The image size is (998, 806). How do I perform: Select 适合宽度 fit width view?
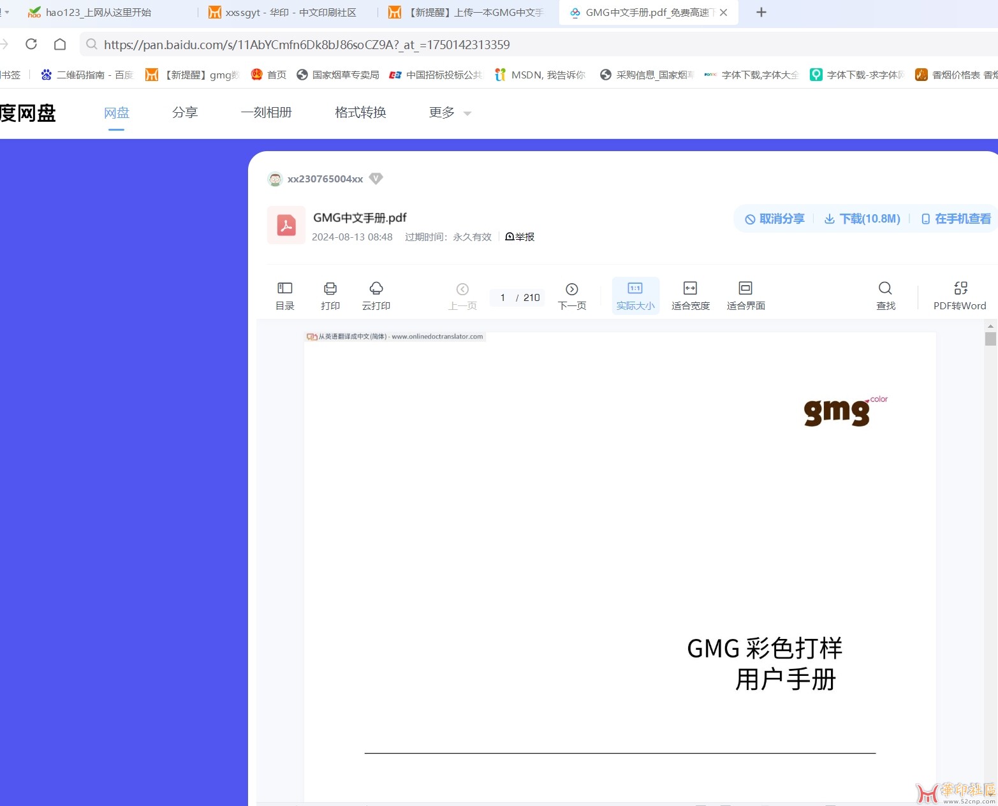point(690,296)
